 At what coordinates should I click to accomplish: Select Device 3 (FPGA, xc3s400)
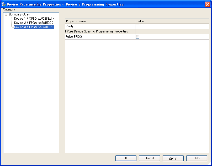click(34, 27)
